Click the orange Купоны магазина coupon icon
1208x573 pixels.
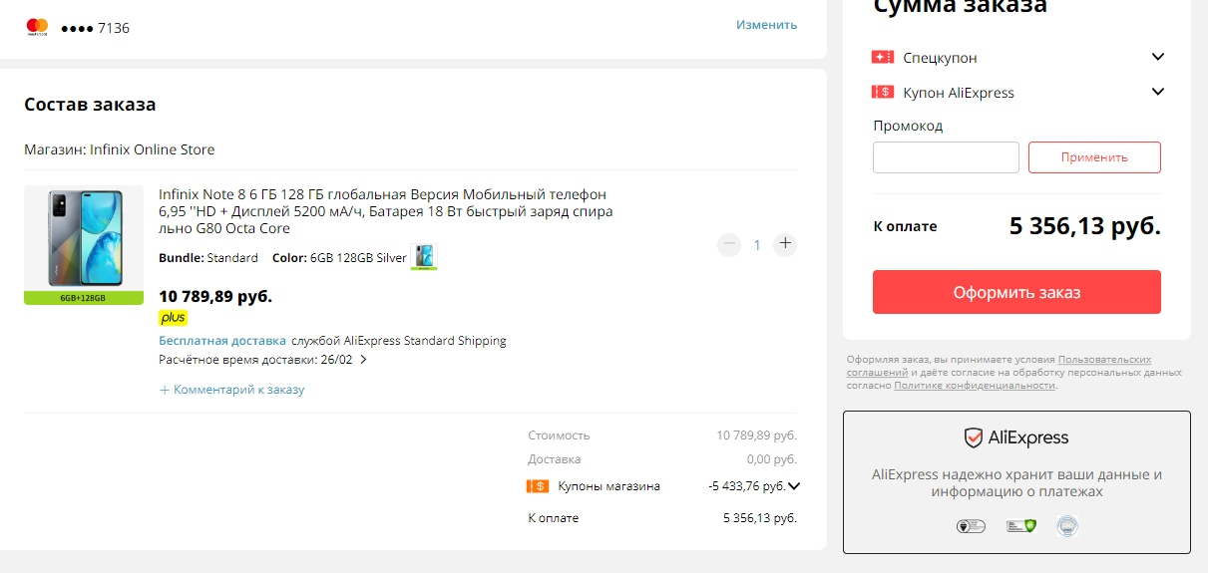coord(538,486)
